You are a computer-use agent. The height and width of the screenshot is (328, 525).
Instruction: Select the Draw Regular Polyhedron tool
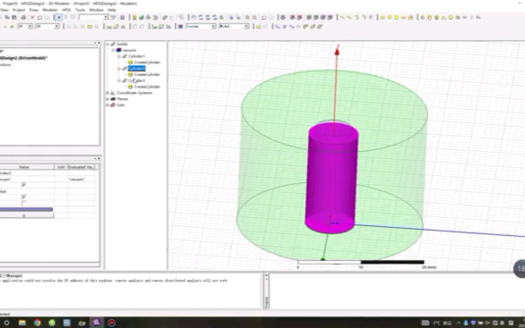click(x=437, y=18)
